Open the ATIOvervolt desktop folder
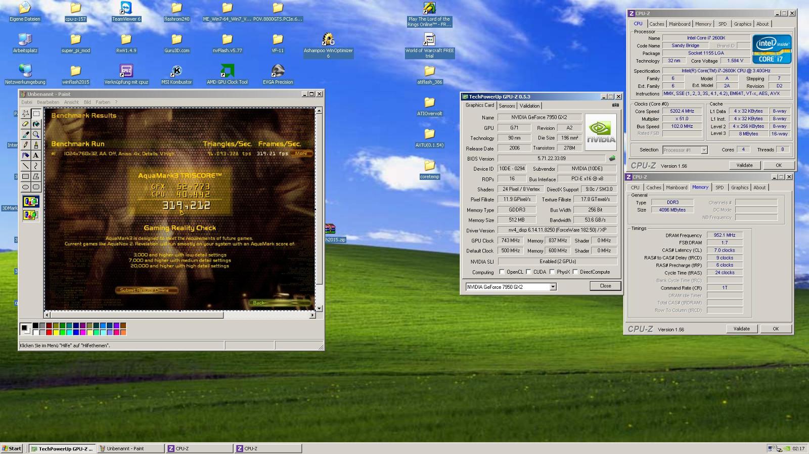 (429, 106)
